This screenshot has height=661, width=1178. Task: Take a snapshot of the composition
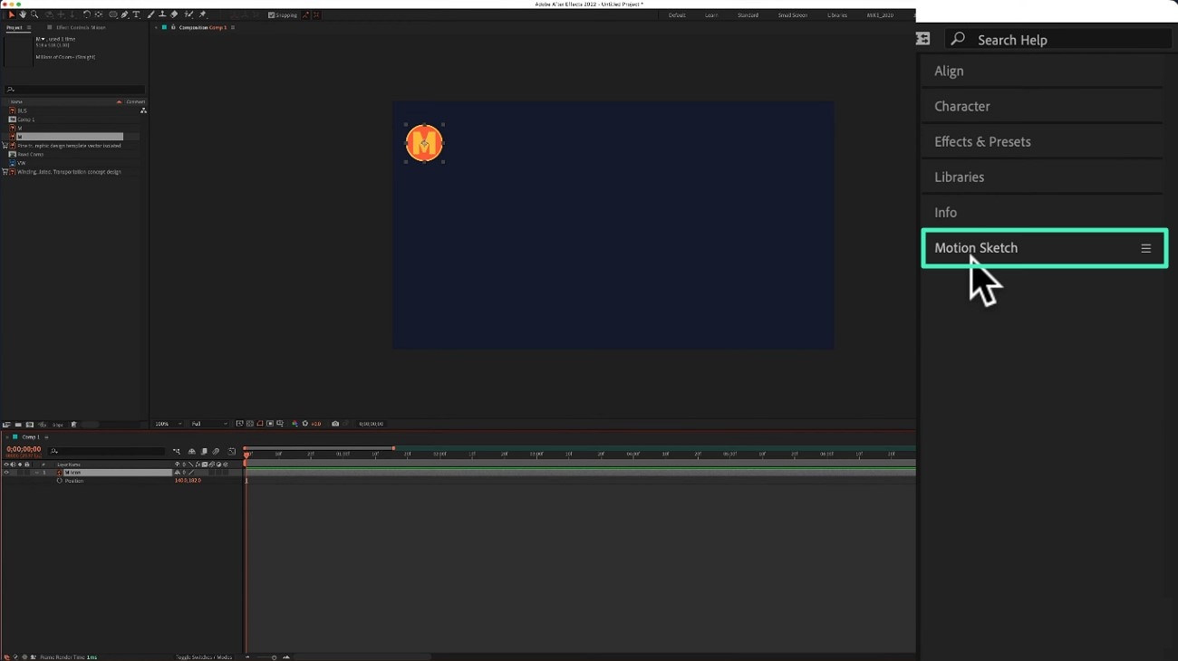click(335, 423)
